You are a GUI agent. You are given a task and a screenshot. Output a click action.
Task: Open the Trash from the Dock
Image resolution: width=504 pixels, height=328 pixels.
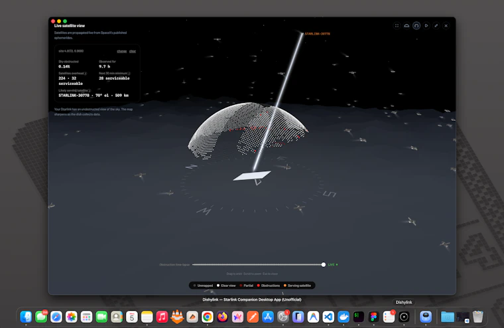coord(478,317)
